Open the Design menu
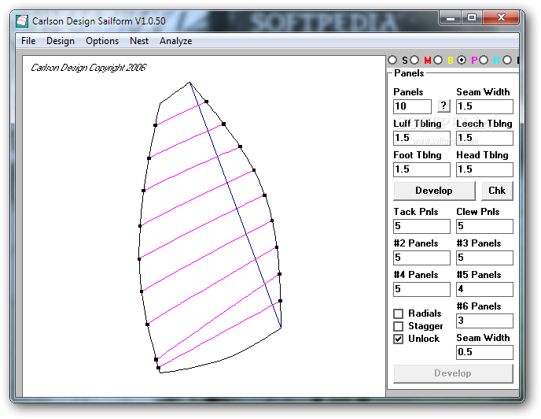Viewport: 541px width, 419px height. click(61, 41)
